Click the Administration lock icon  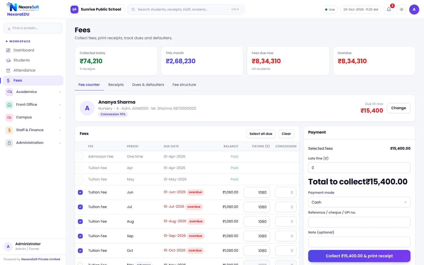pyautogui.click(x=9, y=143)
